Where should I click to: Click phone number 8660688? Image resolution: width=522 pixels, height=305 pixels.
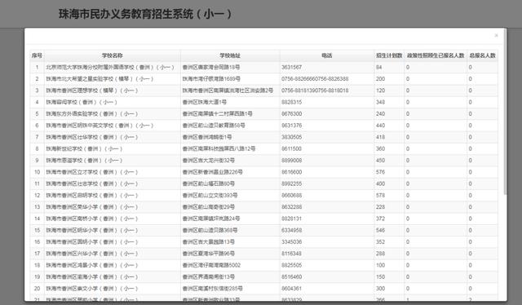point(292,196)
